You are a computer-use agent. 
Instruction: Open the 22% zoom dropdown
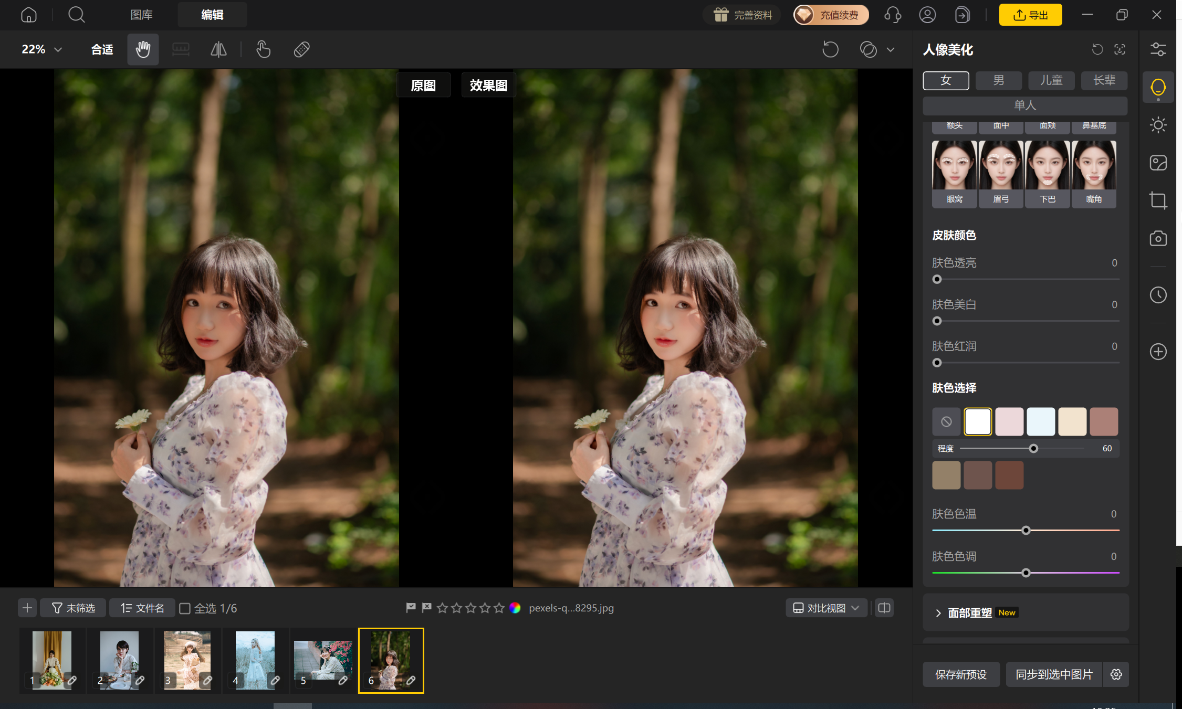41,49
